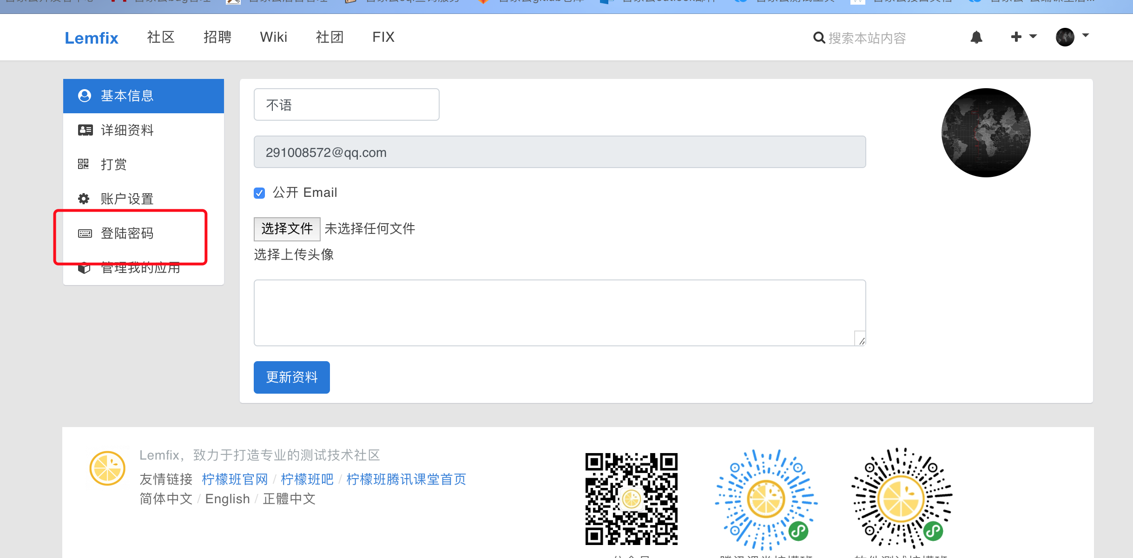
Task: Click the gear icon beside 账户设置
Action: (x=84, y=199)
